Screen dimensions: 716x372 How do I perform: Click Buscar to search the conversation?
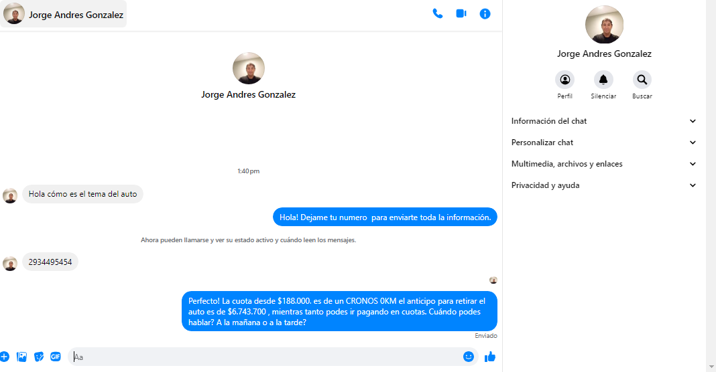[642, 80]
